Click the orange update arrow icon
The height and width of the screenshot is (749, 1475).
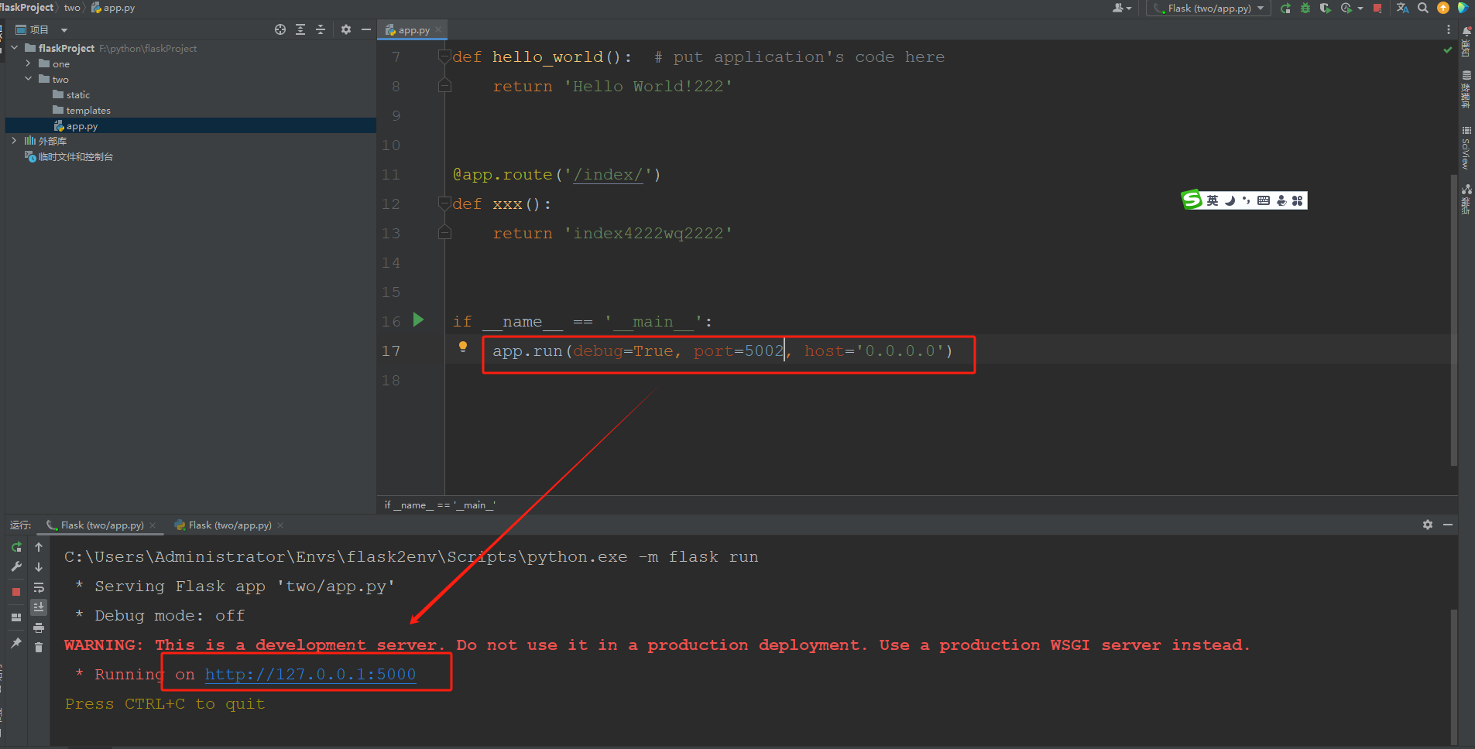tap(1443, 8)
